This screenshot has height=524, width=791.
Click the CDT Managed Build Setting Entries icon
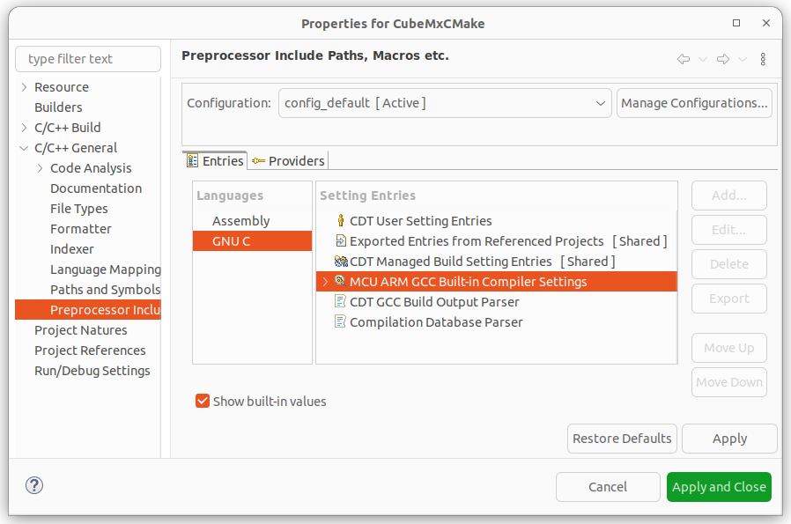coord(341,262)
